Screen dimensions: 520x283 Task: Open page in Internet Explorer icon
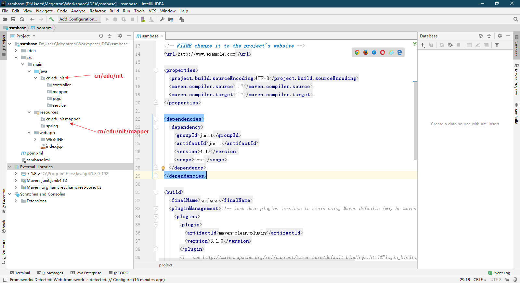click(391, 52)
